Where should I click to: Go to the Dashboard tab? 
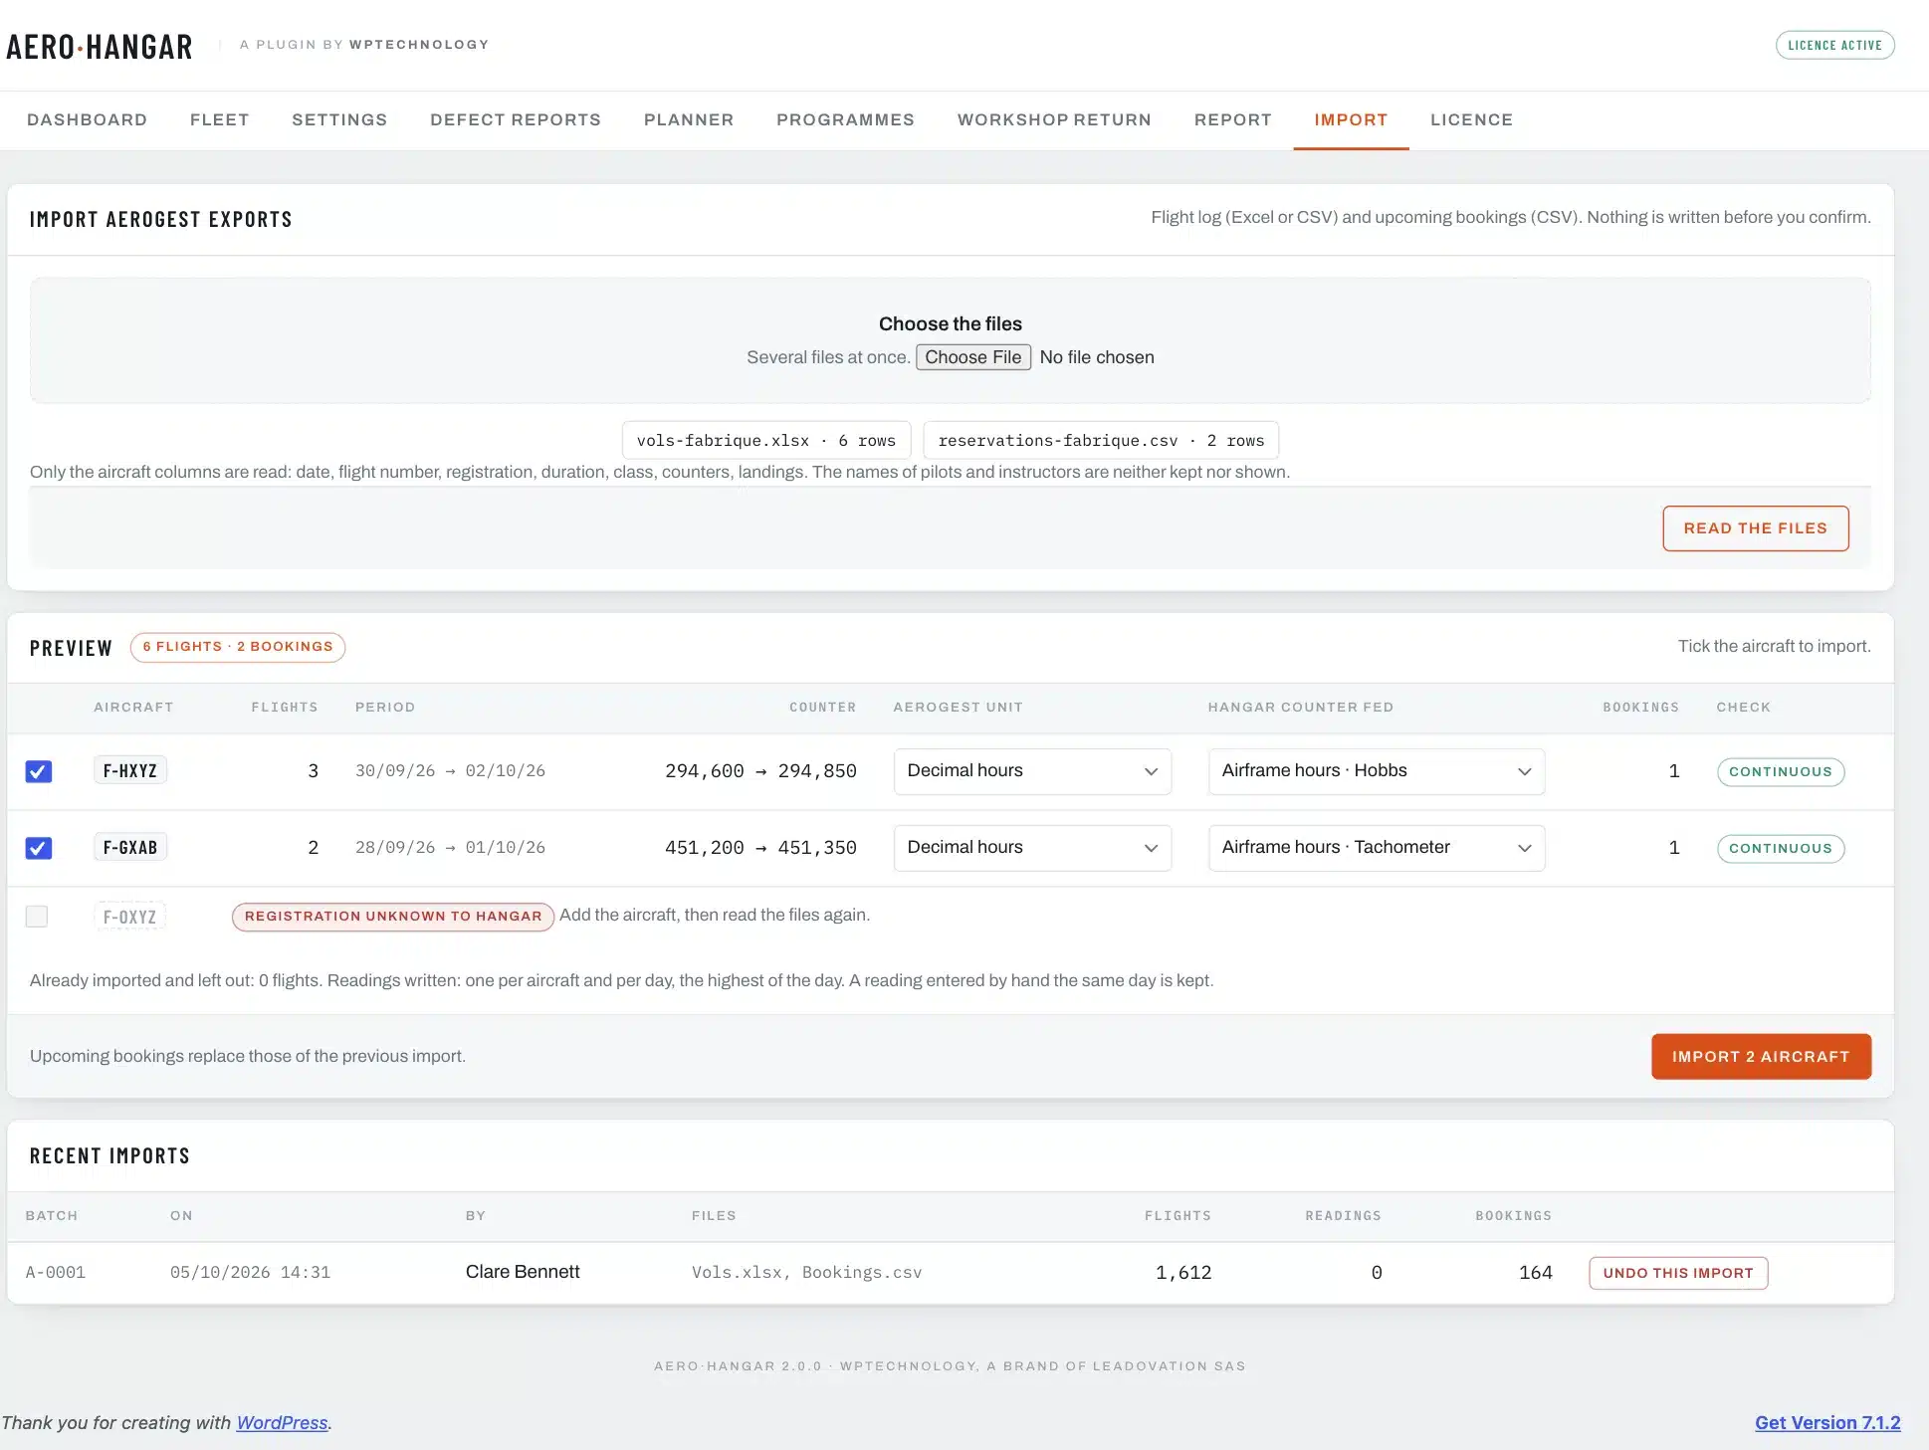[87, 120]
